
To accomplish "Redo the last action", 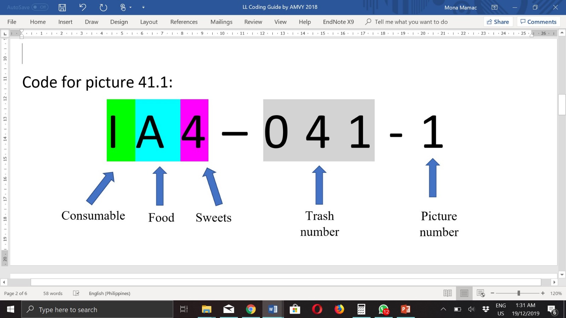I will pos(103,7).
